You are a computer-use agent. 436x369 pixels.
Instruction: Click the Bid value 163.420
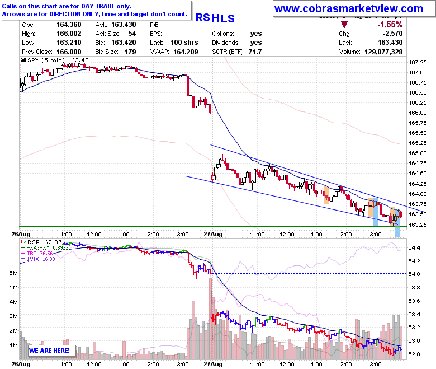[x=124, y=43]
